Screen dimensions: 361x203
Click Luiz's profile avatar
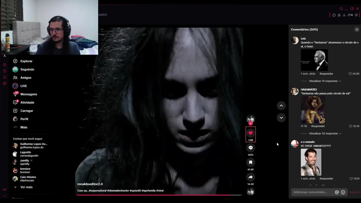pos(295,40)
